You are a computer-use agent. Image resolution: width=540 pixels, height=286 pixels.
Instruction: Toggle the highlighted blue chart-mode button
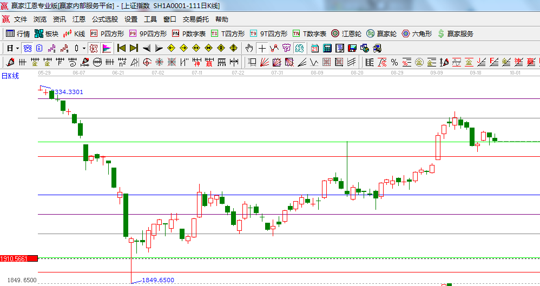27,48
